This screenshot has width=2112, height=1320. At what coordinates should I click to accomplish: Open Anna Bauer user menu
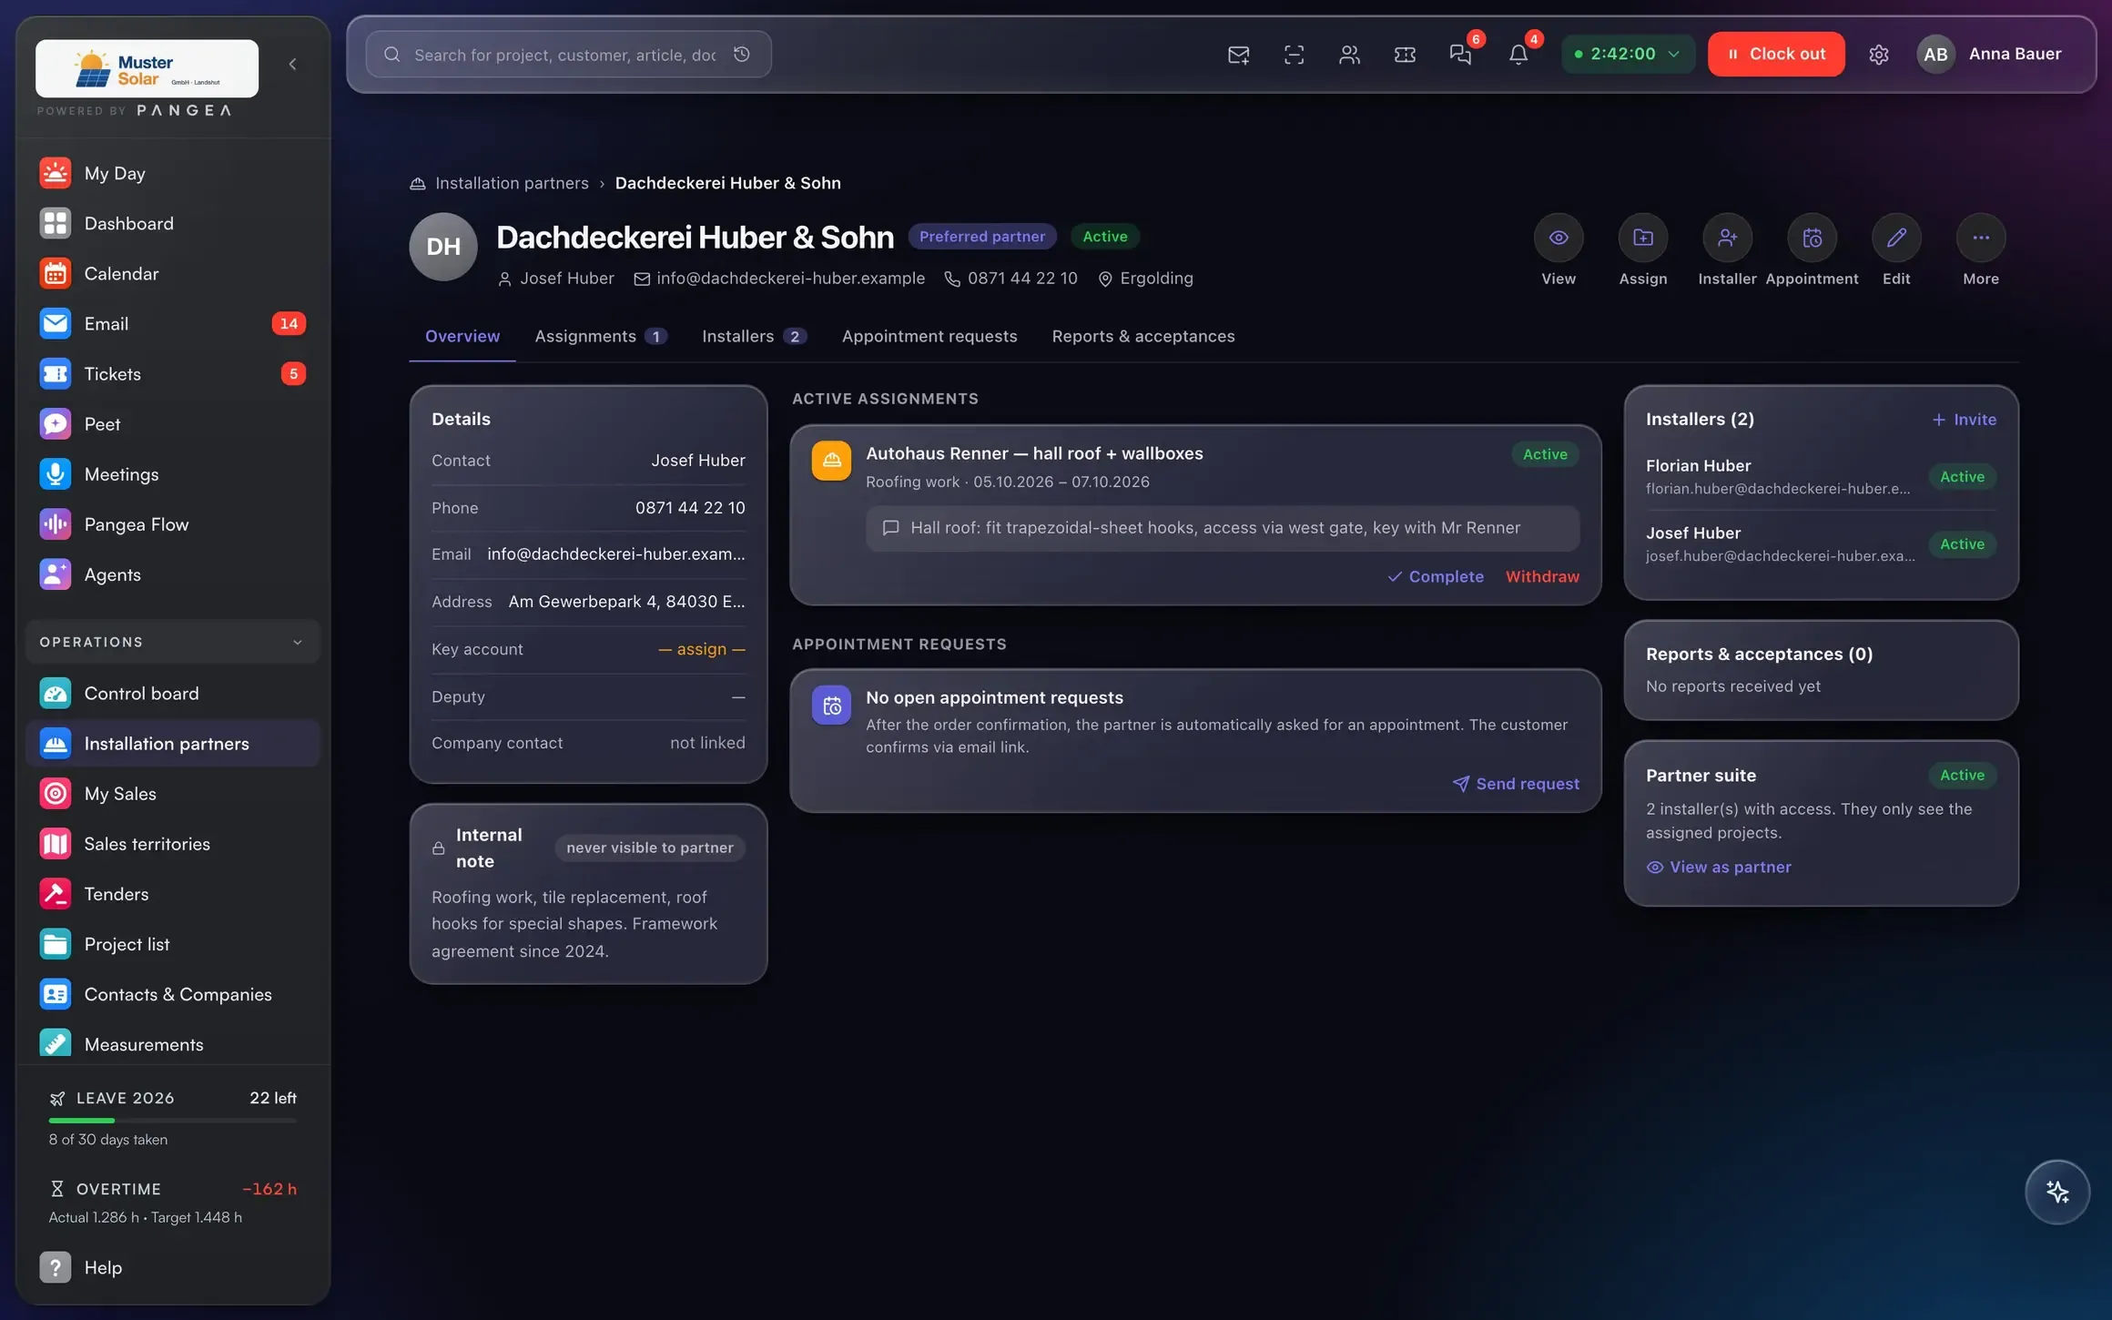coord(1990,55)
